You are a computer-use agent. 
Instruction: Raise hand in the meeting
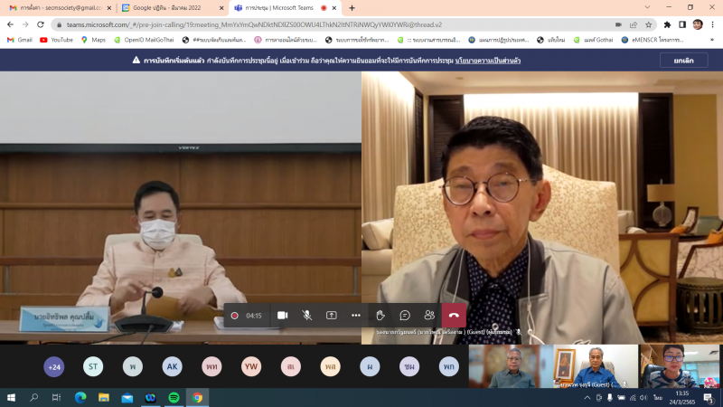point(380,315)
